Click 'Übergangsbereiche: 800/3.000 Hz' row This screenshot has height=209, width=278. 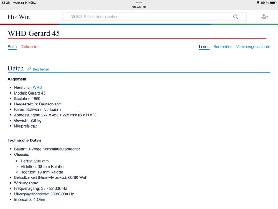pos(44,194)
